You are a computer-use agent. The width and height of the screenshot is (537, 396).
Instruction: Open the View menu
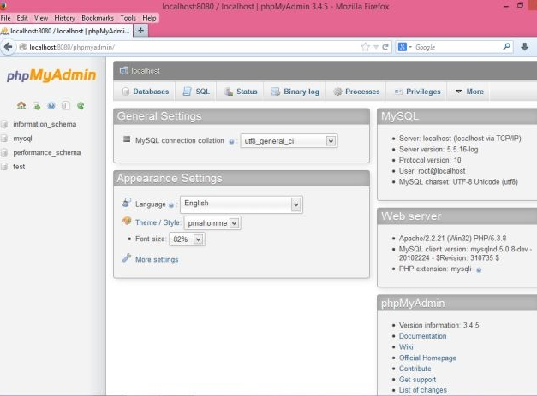[41, 18]
